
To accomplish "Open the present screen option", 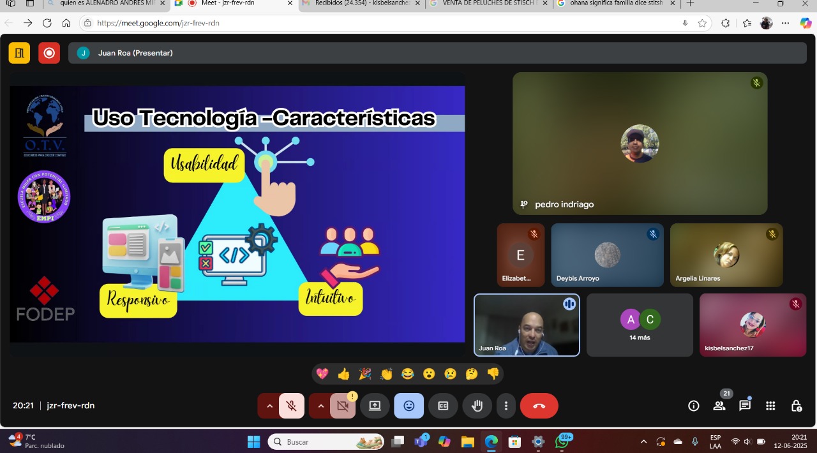I will tap(375, 406).
